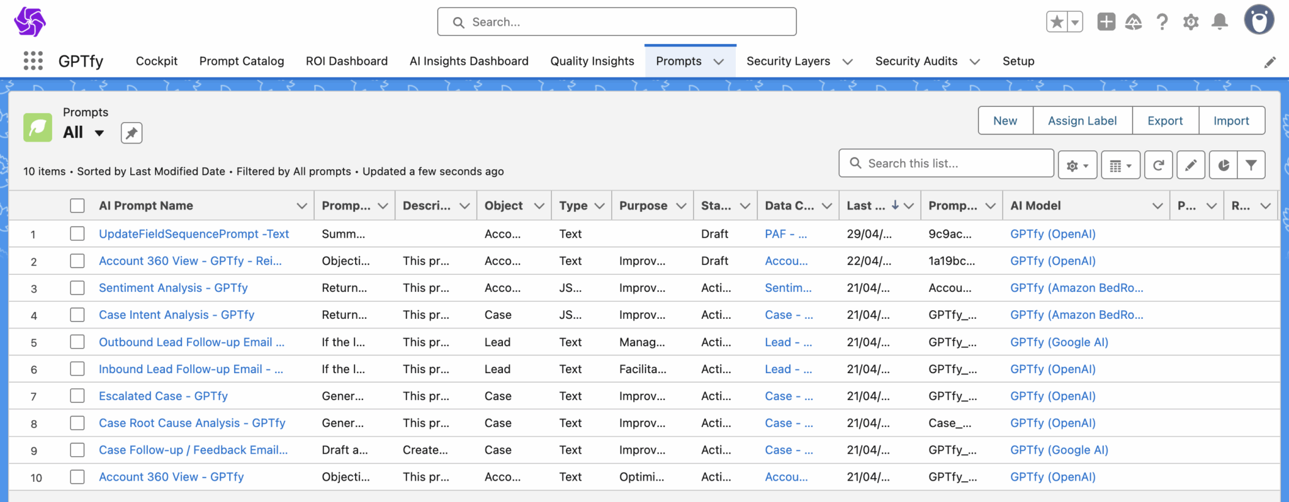This screenshot has height=502, width=1289.
Task: Check the Escalated Case - GPTfy row
Action: (77, 396)
